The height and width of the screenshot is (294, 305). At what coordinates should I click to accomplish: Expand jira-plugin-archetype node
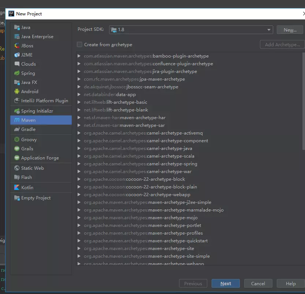(x=79, y=71)
